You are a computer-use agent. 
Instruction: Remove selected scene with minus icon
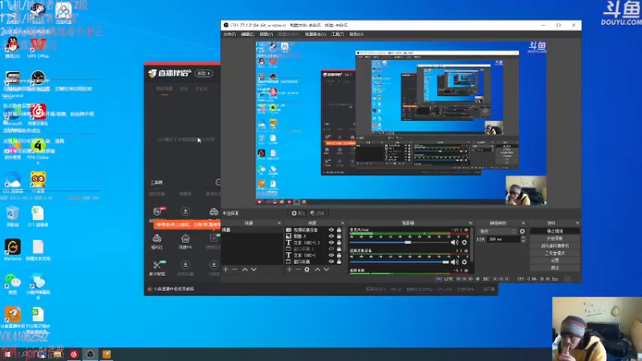pyautogui.click(x=234, y=270)
